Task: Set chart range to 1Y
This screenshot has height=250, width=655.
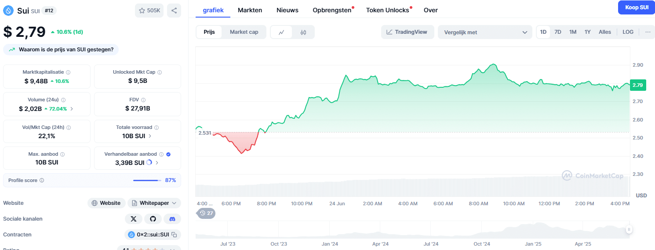Action: tap(587, 32)
